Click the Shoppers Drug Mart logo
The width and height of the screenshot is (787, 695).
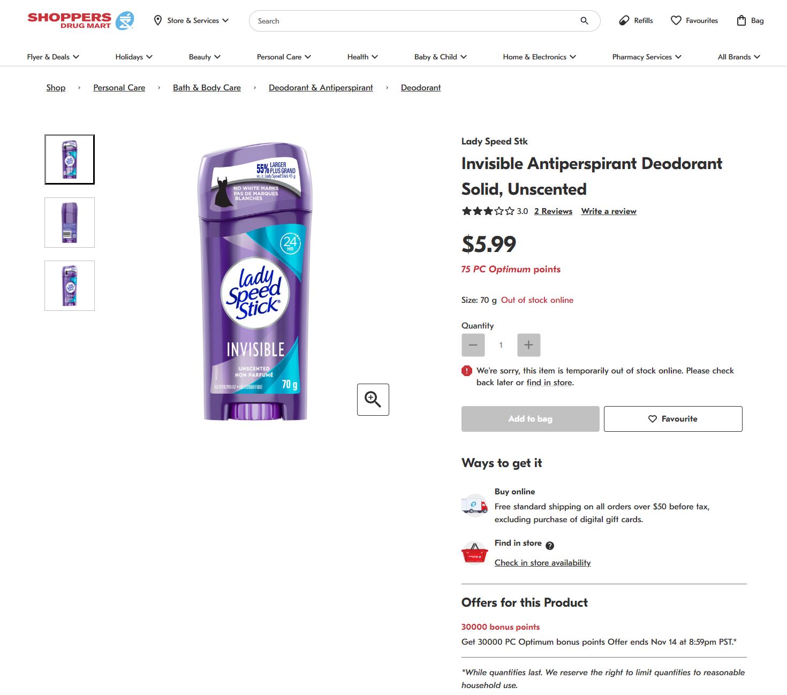point(80,20)
